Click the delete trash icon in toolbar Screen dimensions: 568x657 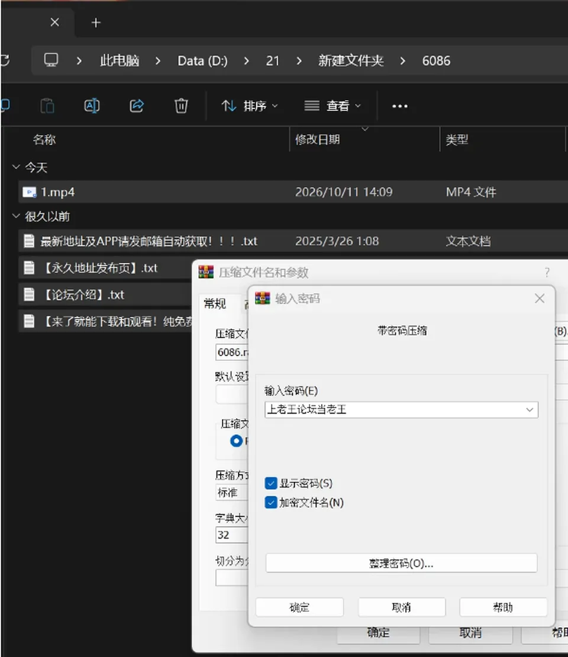[x=181, y=105]
